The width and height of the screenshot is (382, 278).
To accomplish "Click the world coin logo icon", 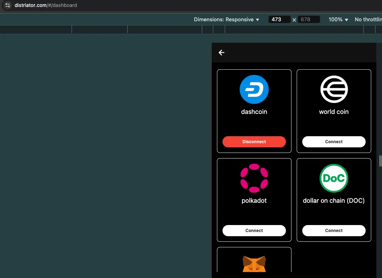I will click(334, 90).
